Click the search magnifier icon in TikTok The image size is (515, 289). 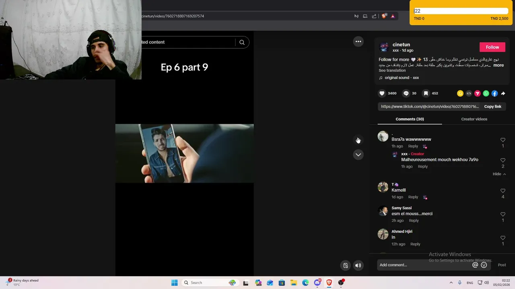pyautogui.click(x=242, y=42)
